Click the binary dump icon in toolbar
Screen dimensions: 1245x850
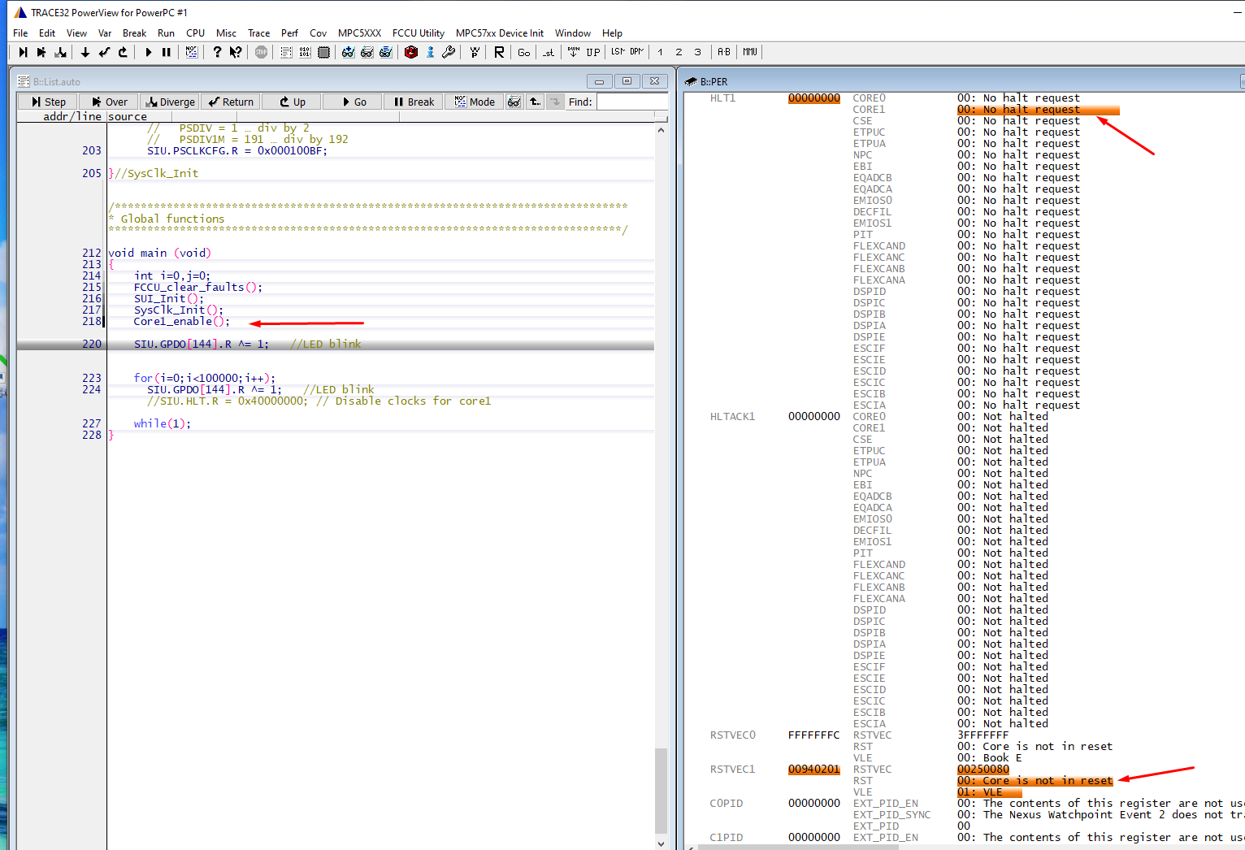click(x=305, y=52)
